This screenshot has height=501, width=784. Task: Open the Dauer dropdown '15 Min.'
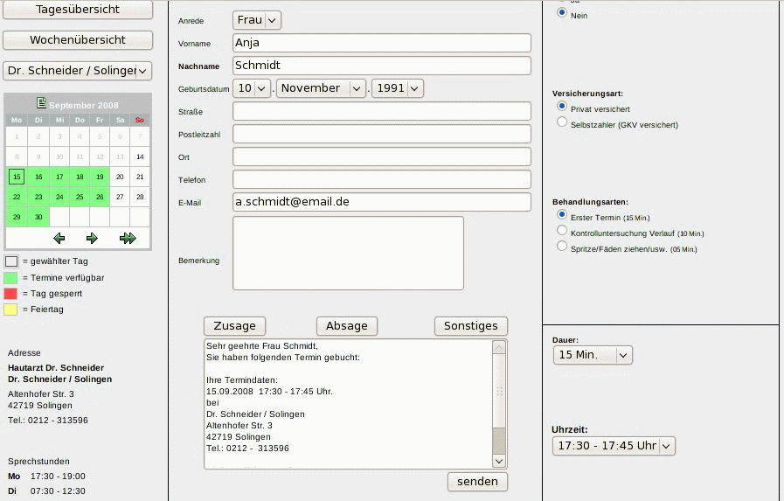tap(593, 355)
